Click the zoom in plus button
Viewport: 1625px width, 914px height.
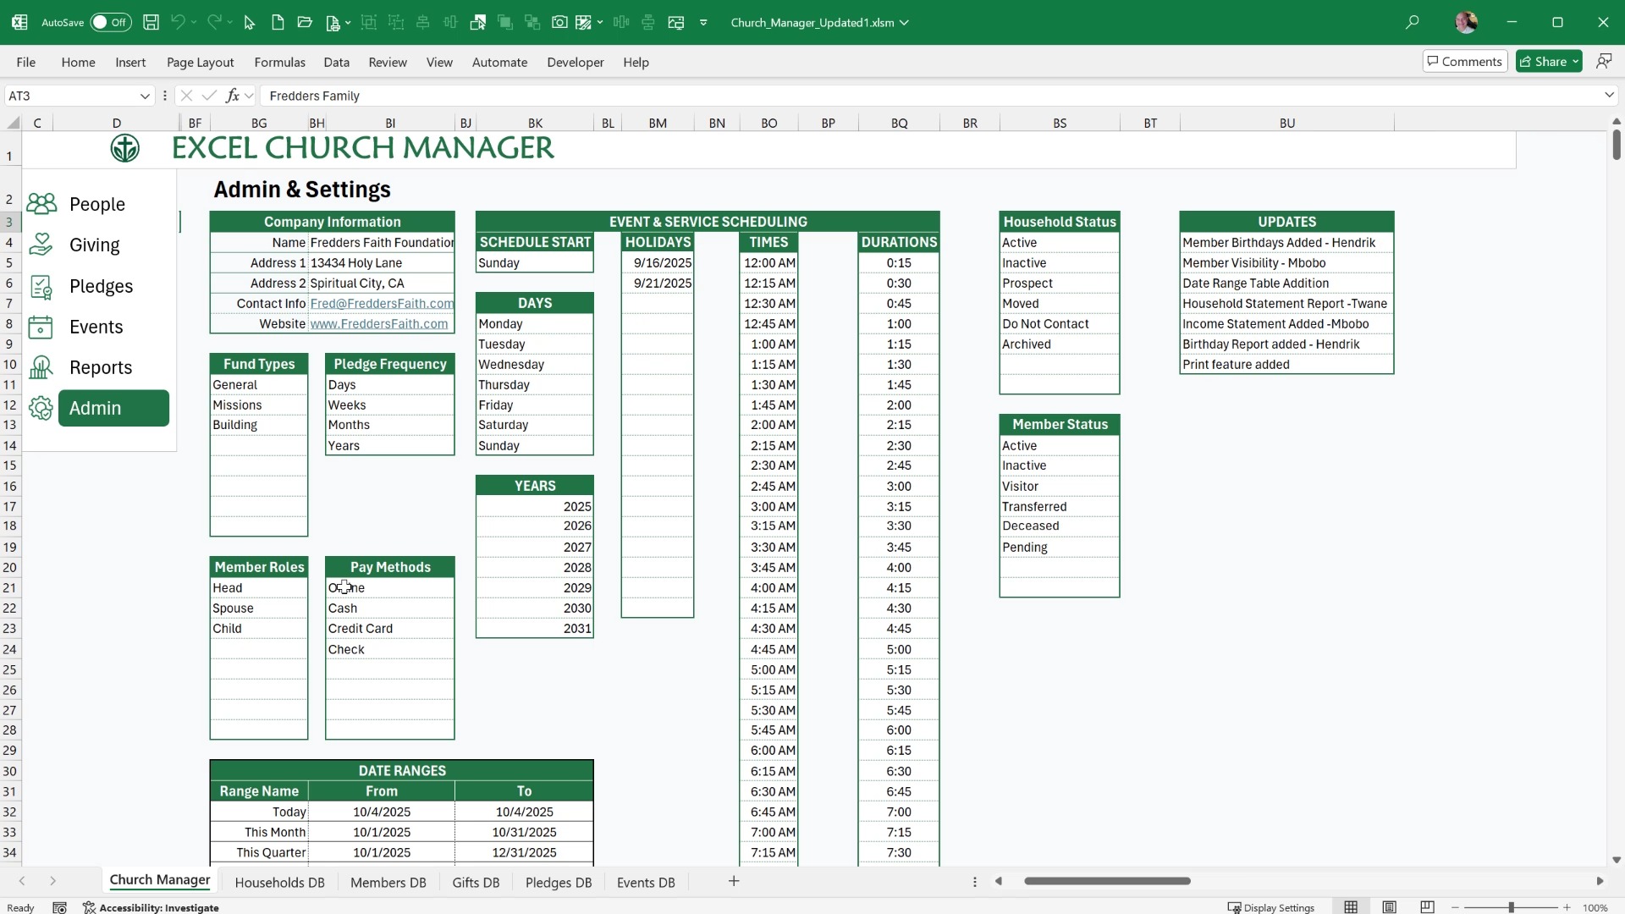click(x=1567, y=907)
